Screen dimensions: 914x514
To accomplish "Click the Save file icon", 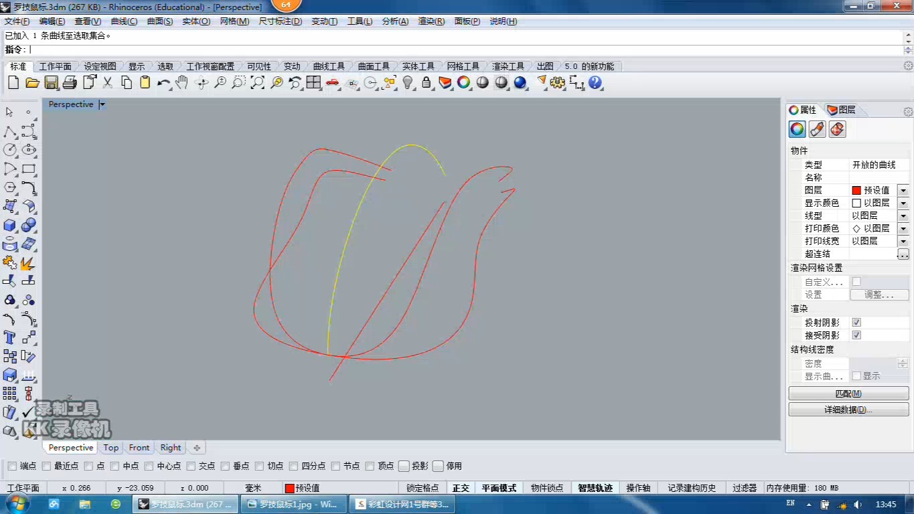I will [x=51, y=83].
